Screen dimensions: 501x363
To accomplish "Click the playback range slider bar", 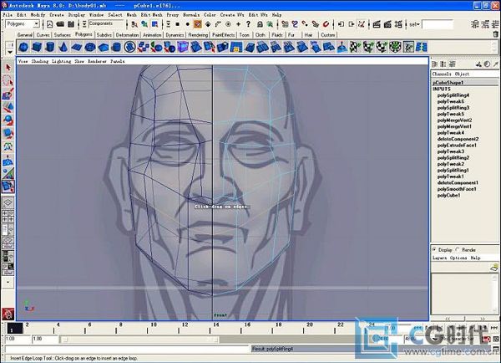I will coord(139,339).
